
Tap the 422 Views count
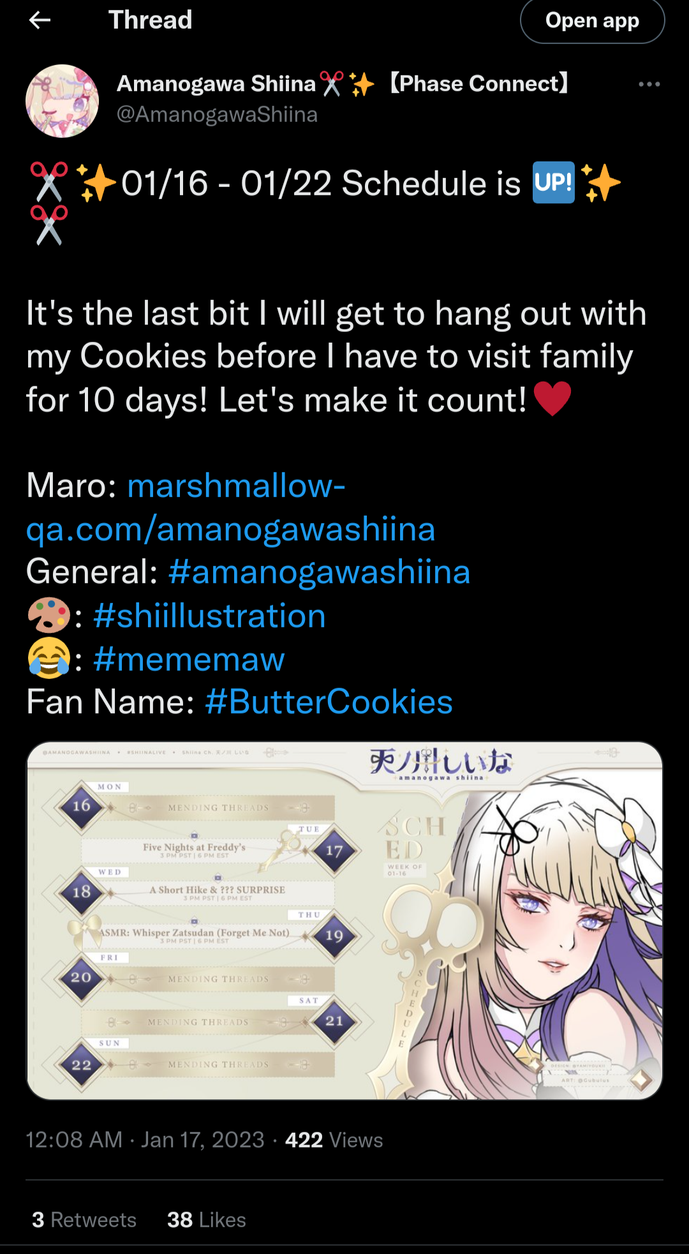click(334, 1140)
